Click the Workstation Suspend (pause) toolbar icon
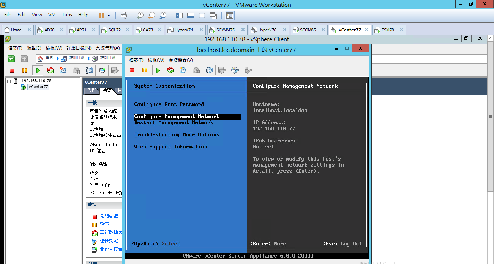494x264 pixels. (101, 16)
